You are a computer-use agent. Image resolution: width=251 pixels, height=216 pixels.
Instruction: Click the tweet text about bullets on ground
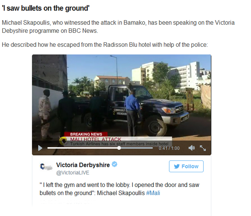pyautogui.click(x=119, y=189)
